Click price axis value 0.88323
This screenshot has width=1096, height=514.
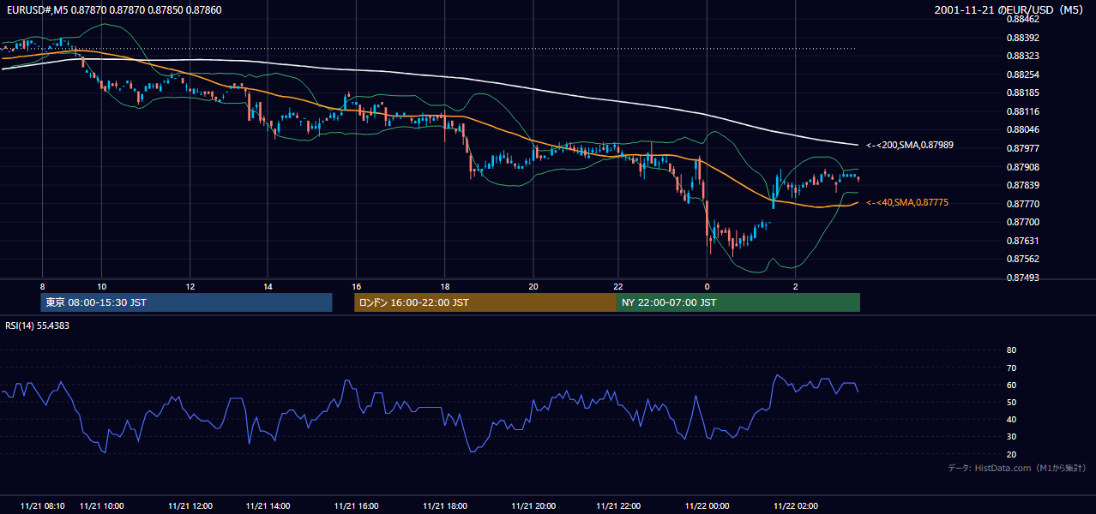1022,56
